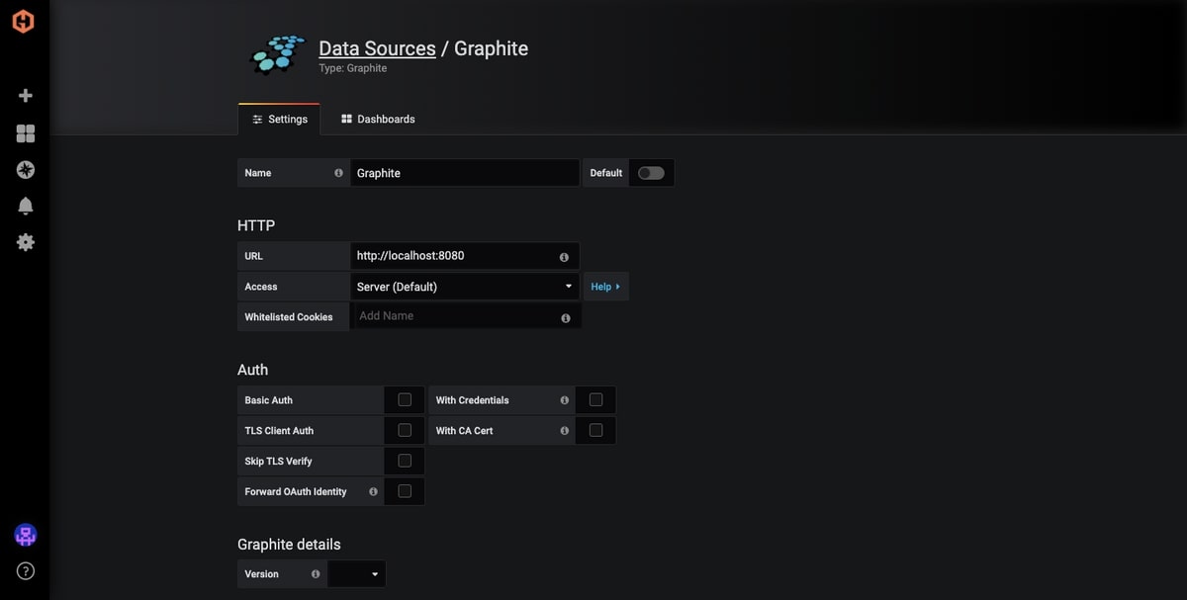Open the Configuration gear icon in sidebar
Viewport: 1187px width, 600px height.
click(26, 242)
